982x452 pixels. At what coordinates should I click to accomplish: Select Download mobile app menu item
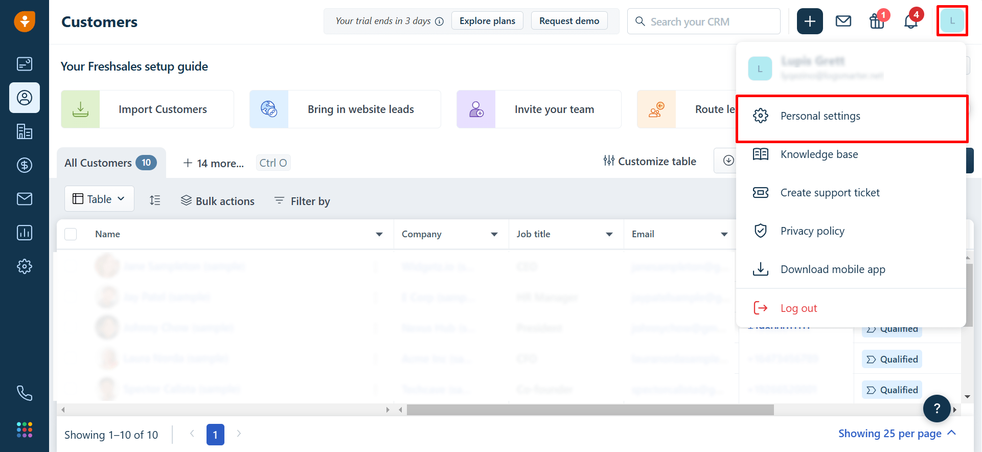pyautogui.click(x=851, y=269)
